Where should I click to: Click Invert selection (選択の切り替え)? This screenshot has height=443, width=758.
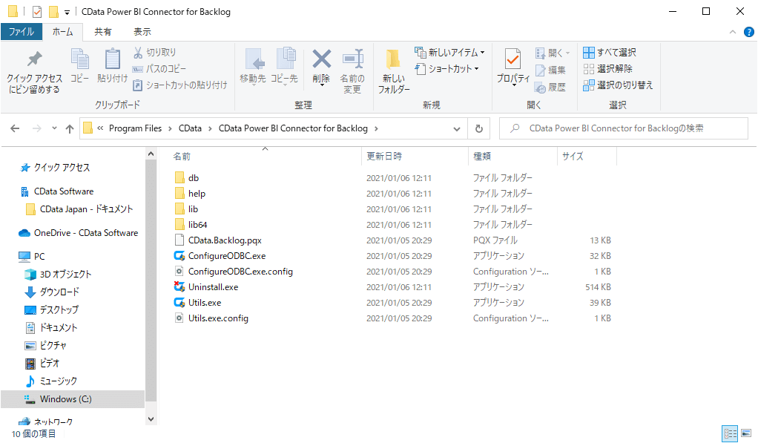619,85
